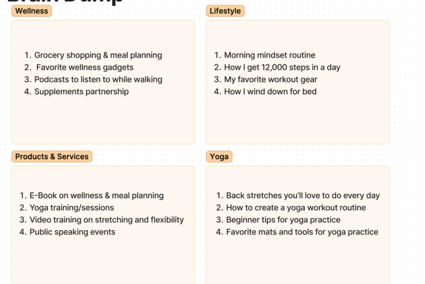Click 'Back stretches you'll love' item
This screenshot has height=284, width=425.
(x=303, y=195)
